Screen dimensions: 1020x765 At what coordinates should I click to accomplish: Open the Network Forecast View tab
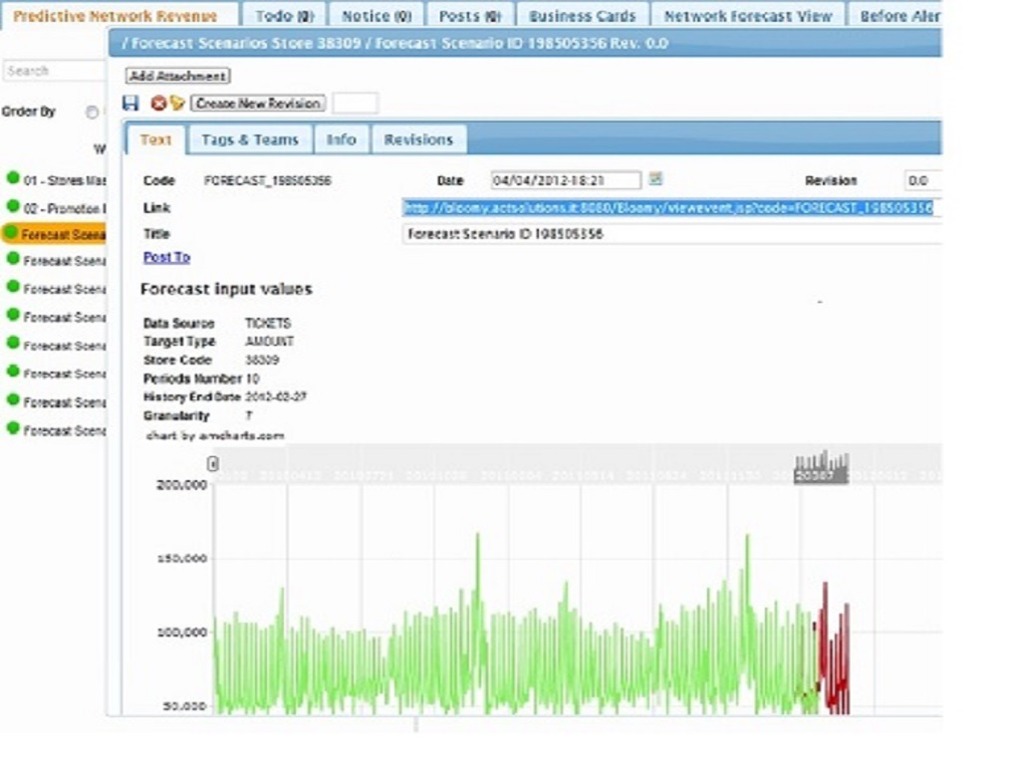[747, 16]
